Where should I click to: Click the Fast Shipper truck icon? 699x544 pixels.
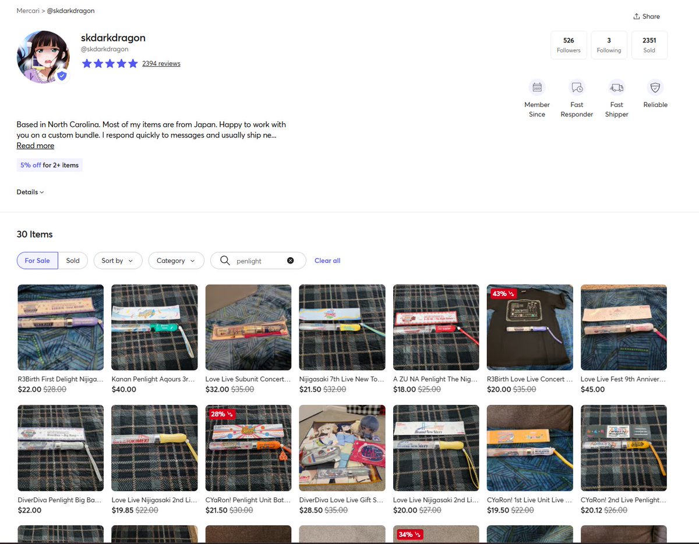(616, 88)
